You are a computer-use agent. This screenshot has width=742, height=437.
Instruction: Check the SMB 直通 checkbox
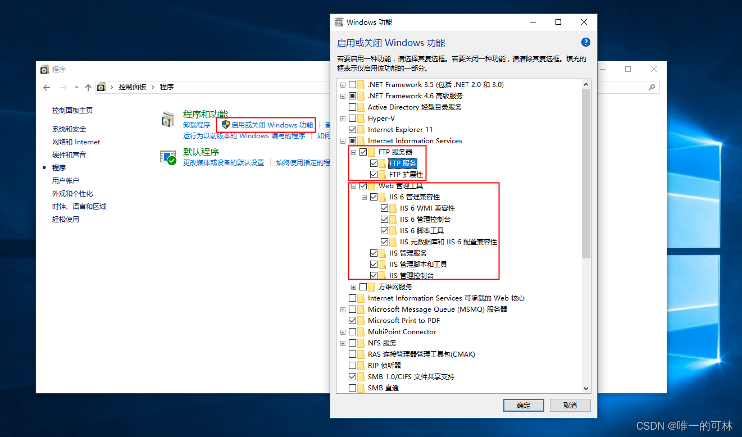pyautogui.click(x=353, y=388)
